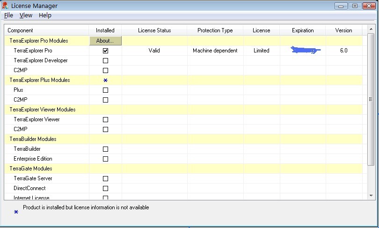Check the Enterprise Edition checkbox
Image resolution: width=379 pixels, height=228 pixels.
[x=105, y=159]
